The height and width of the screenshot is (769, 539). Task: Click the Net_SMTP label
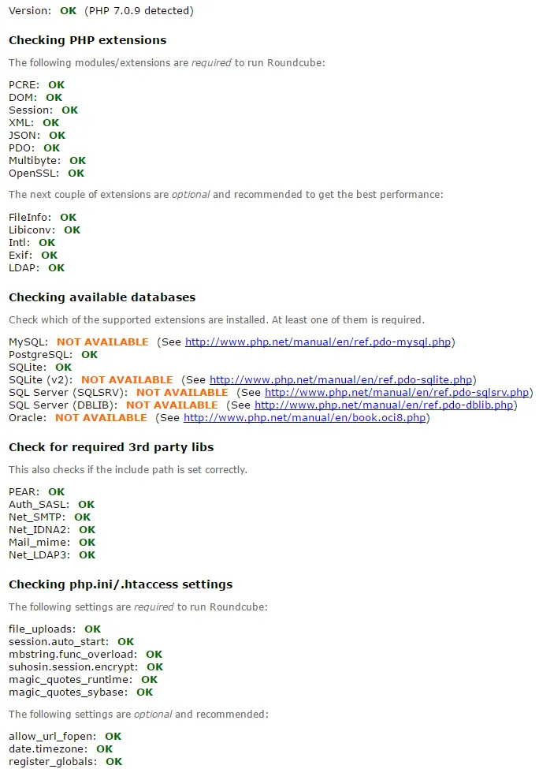(37, 517)
